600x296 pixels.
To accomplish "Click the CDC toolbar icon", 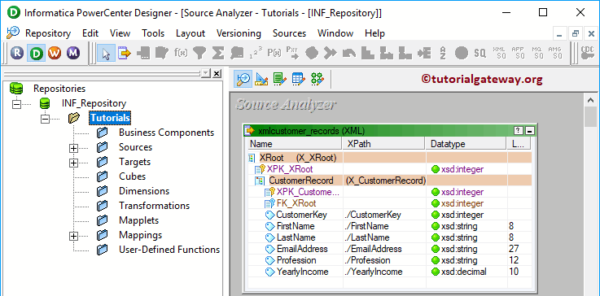I will pos(587,53).
